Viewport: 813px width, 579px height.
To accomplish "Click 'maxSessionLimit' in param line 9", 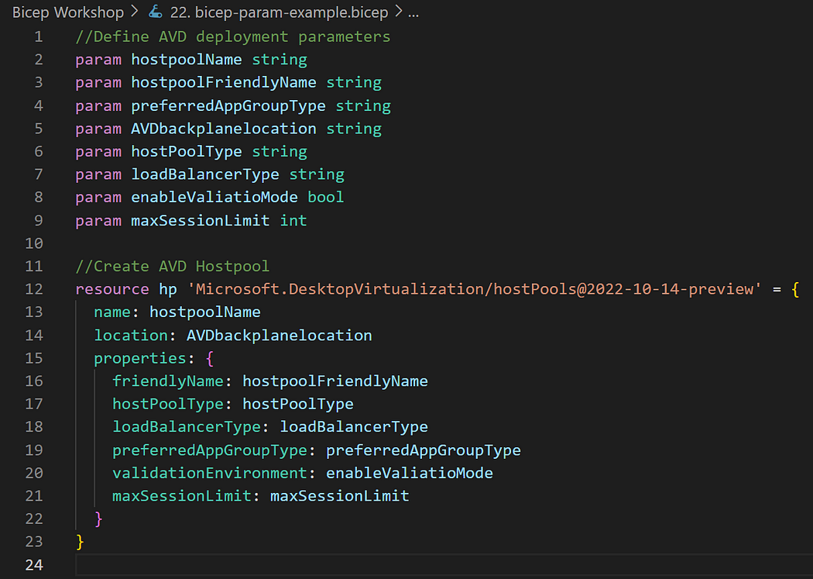I will coord(200,220).
